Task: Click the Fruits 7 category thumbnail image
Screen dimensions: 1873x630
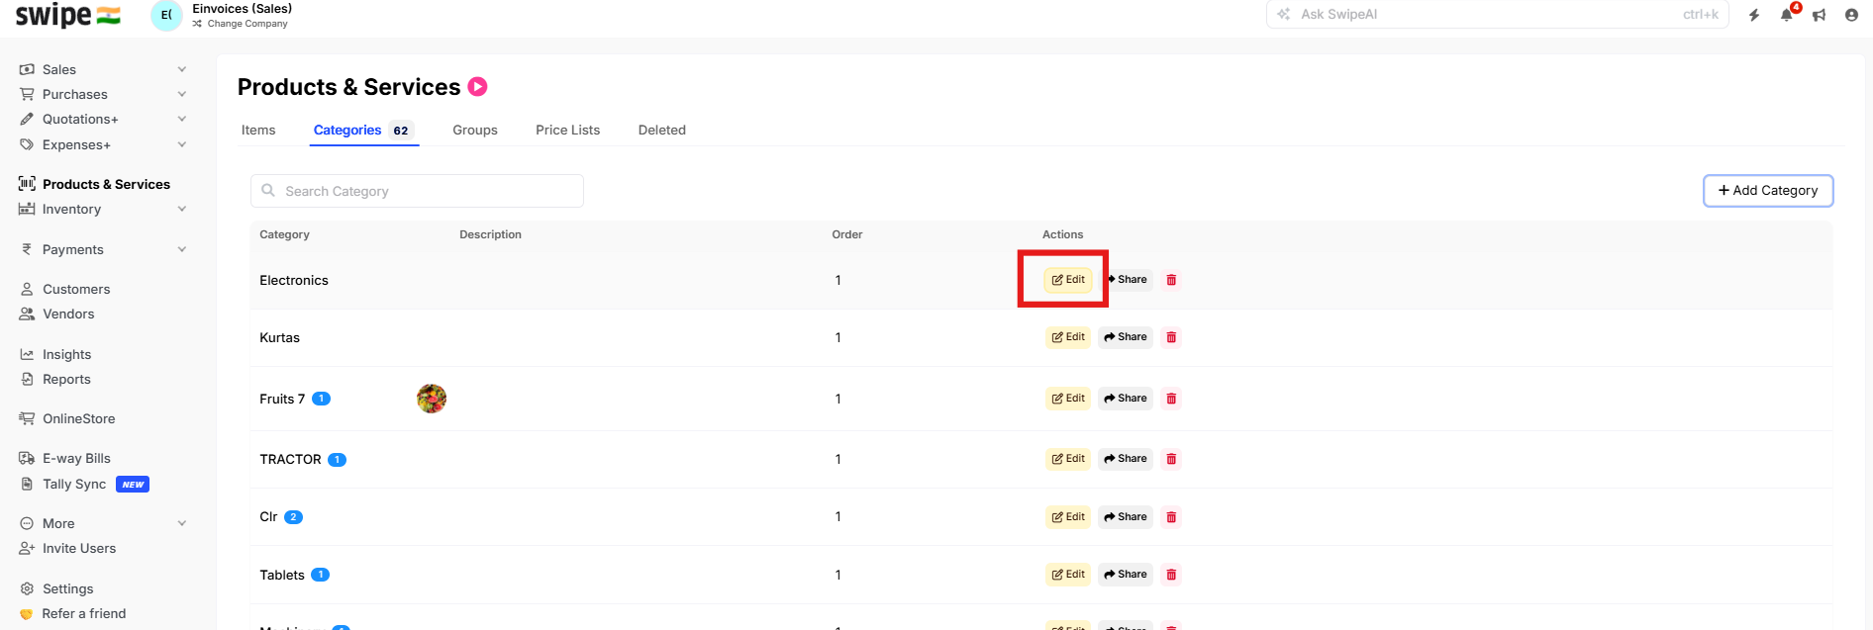Action: click(x=432, y=399)
